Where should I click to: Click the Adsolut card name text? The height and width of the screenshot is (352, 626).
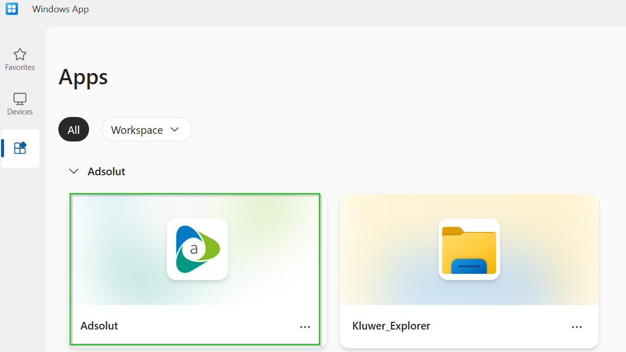(x=99, y=326)
